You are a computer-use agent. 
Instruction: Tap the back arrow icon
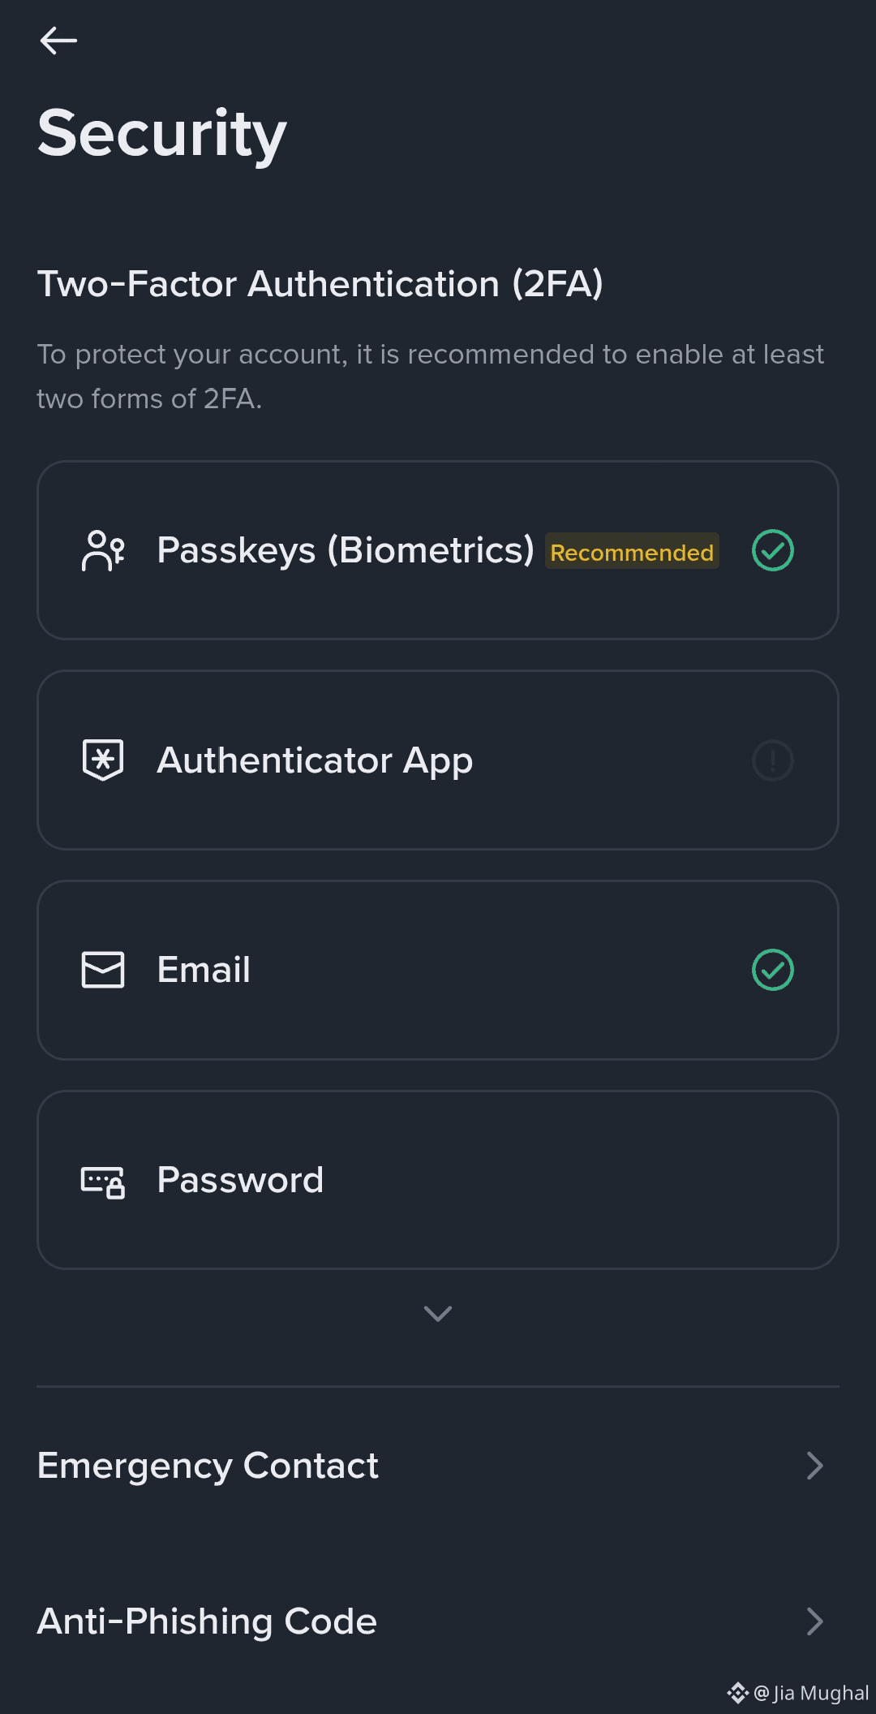pos(58,40)
